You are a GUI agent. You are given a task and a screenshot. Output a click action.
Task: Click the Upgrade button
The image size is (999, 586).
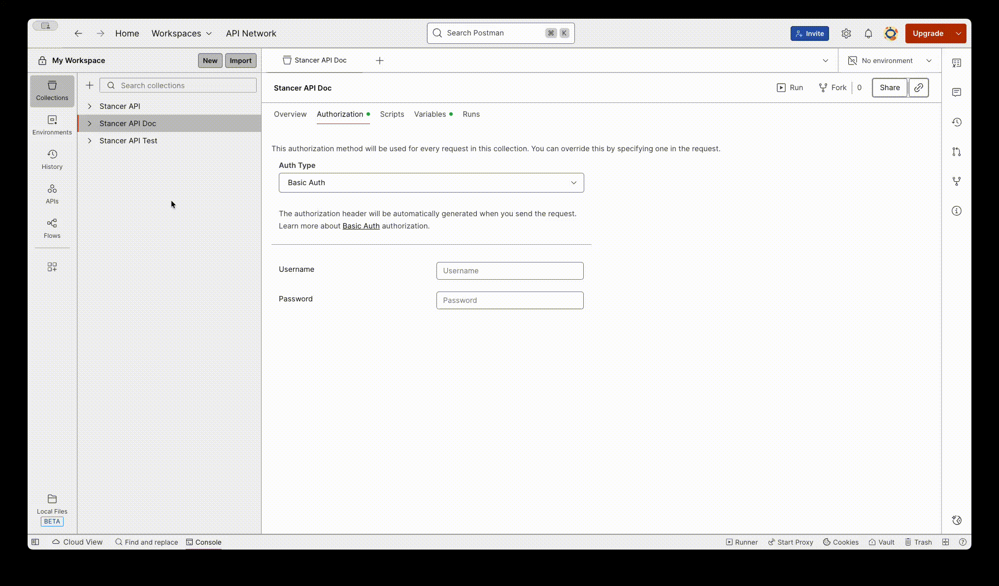(928, 33)
